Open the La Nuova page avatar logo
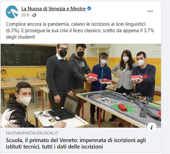Screen dimensions: 170x154 (12, 12)
